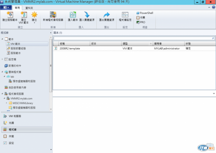
Task: Sort by the 狀態 column header
Action: click(x=200, y=44)
